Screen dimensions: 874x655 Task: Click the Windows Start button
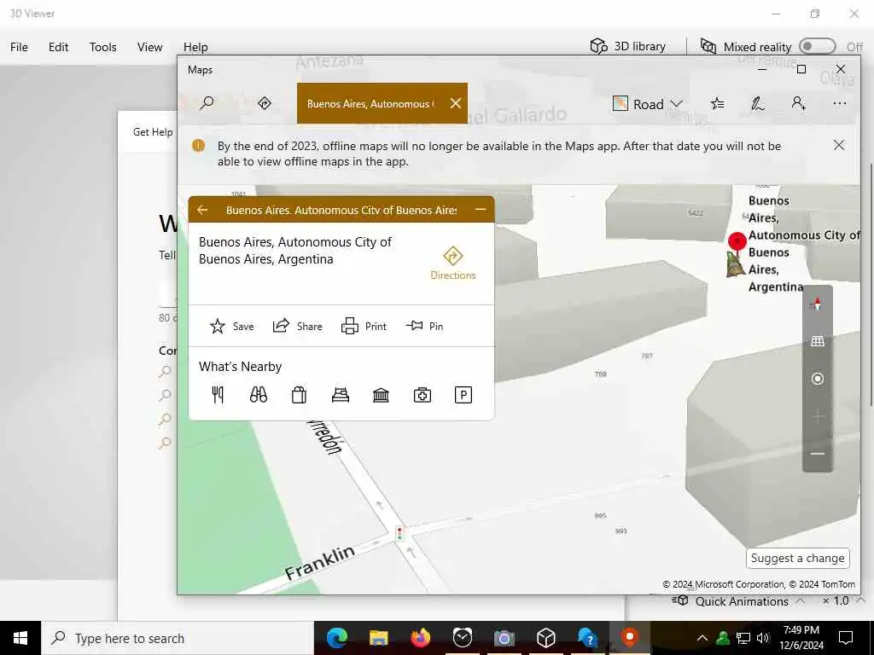[20, 638]
